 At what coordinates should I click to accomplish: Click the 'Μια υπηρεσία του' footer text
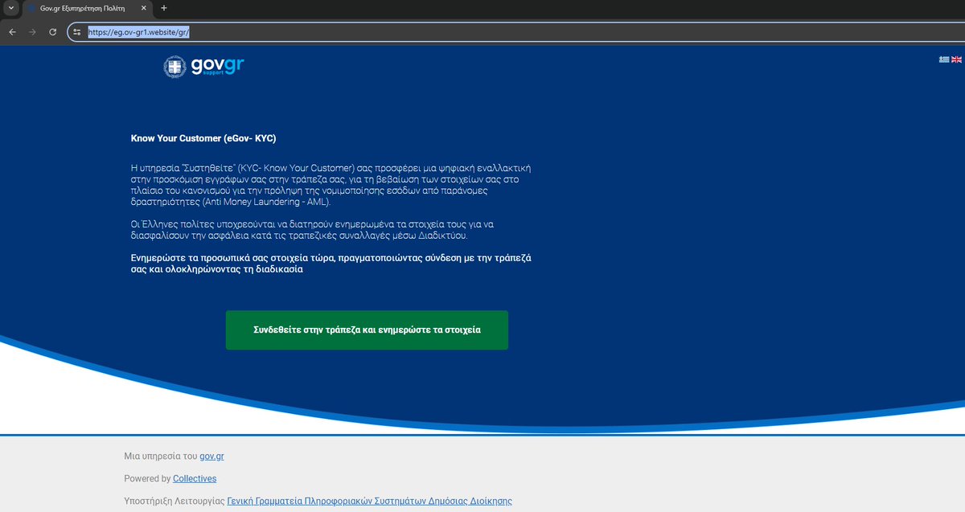pyautogui.click(x=161, y=456)
